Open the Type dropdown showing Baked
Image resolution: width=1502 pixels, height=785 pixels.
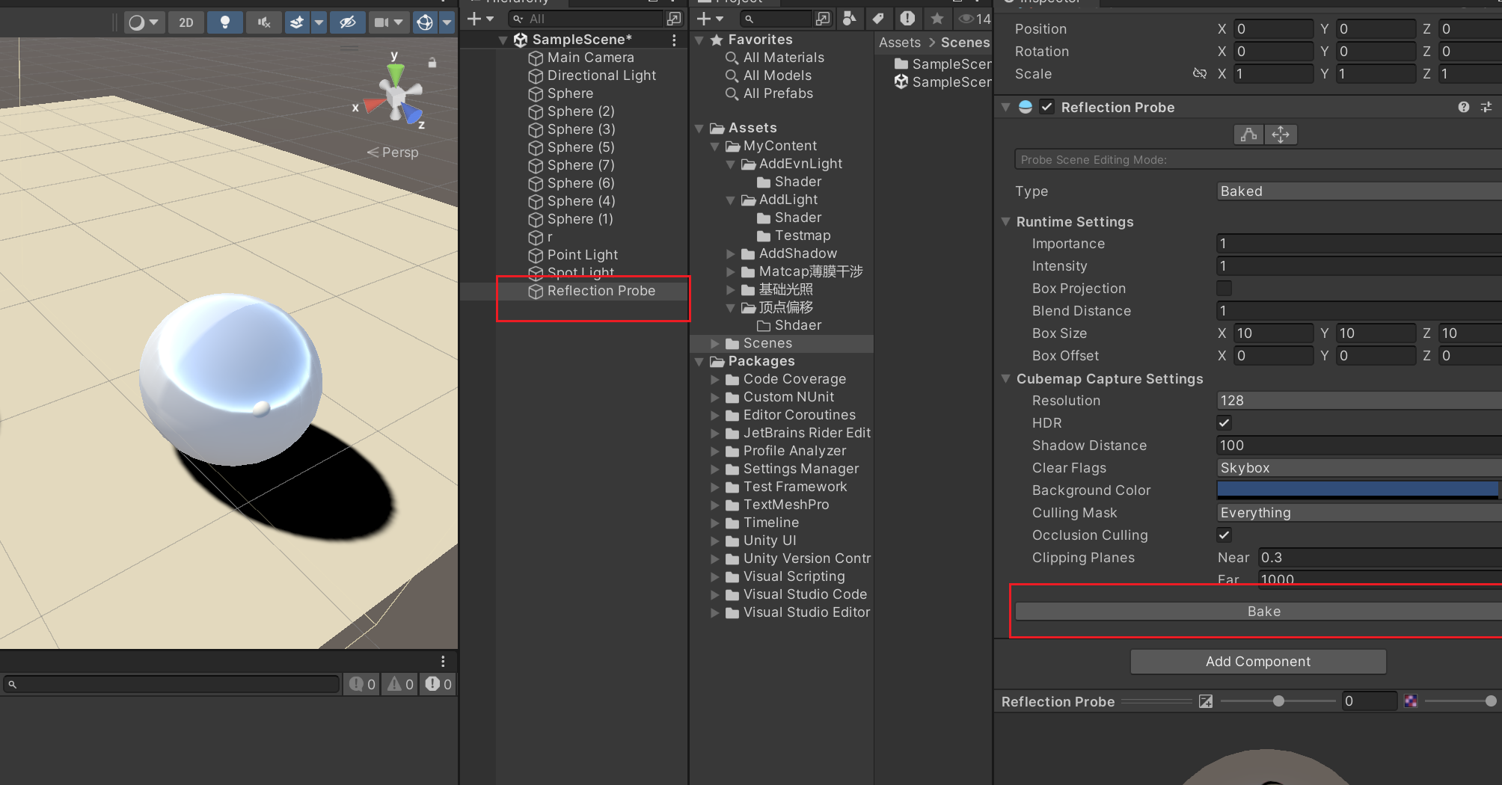(x=1358, y=191)
